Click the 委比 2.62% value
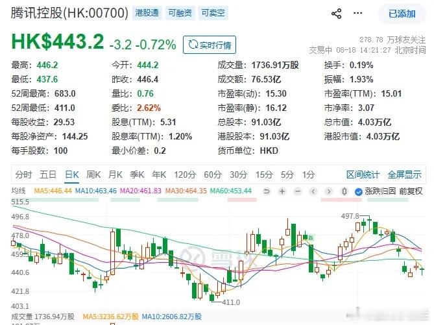This screenshot has width=434, height=325. 149,108
